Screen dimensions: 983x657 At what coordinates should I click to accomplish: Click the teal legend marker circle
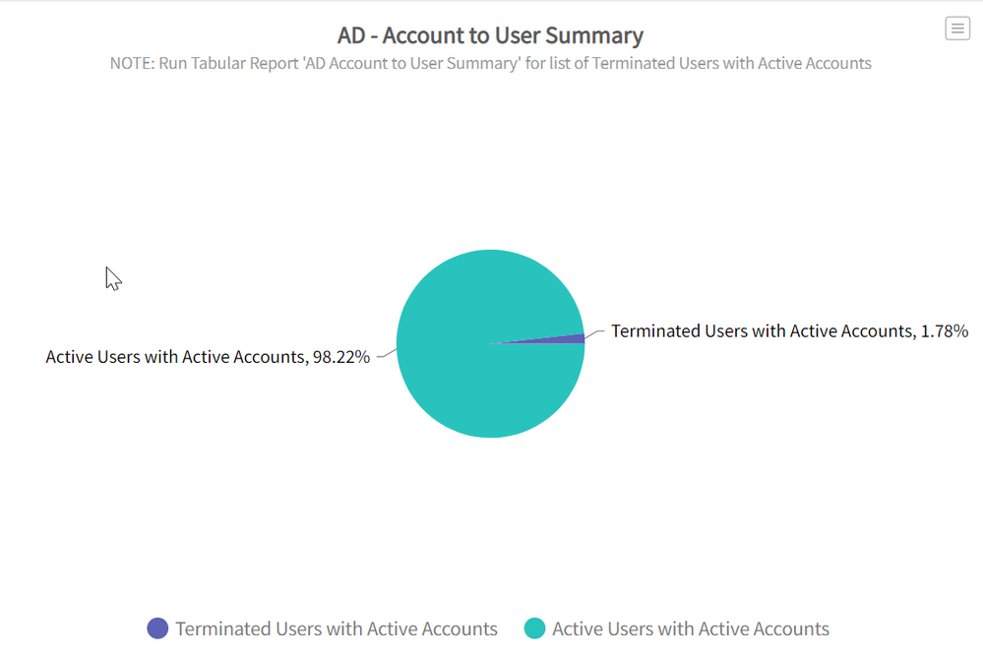coord(534,628)
